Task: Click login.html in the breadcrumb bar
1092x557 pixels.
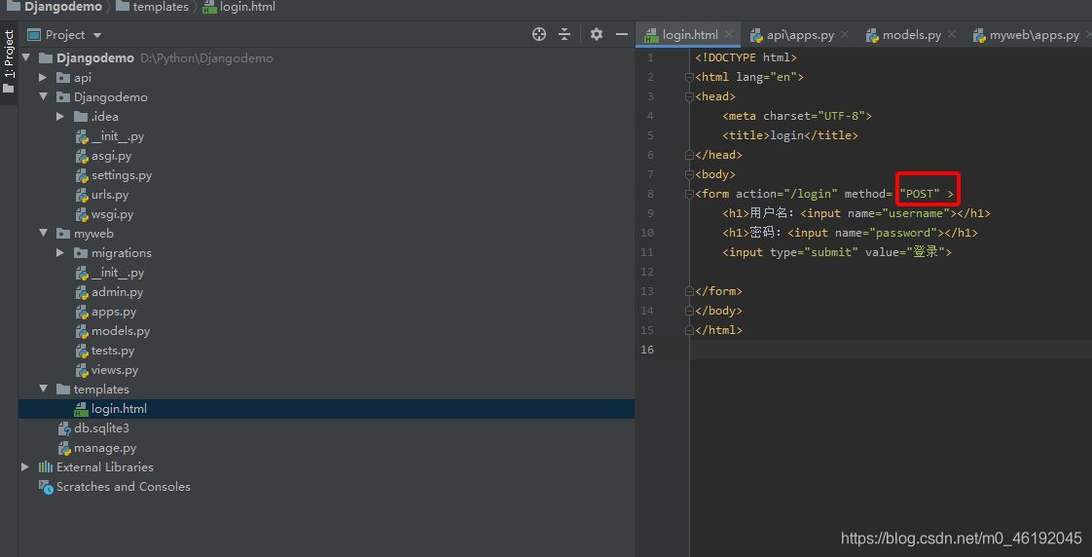Action: tap(247, 7)
